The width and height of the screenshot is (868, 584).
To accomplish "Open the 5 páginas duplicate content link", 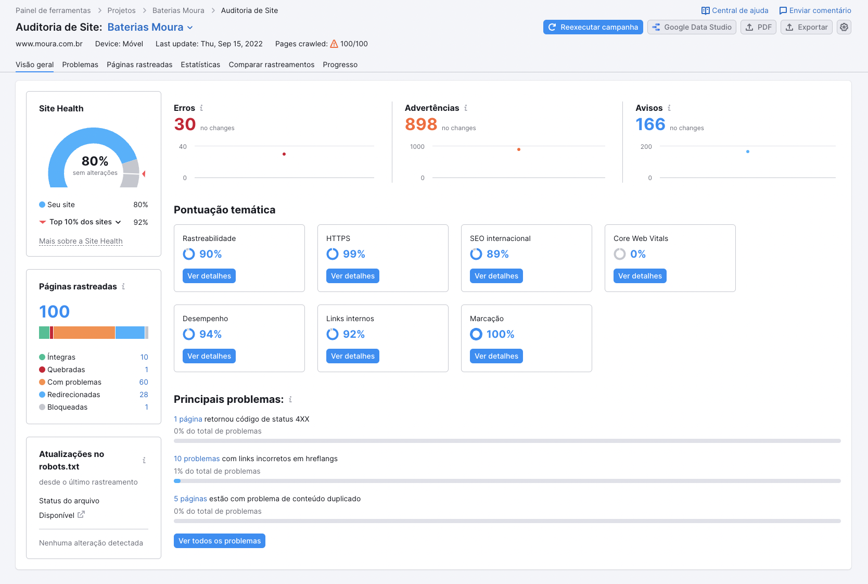I will click(x=190, y=499).
